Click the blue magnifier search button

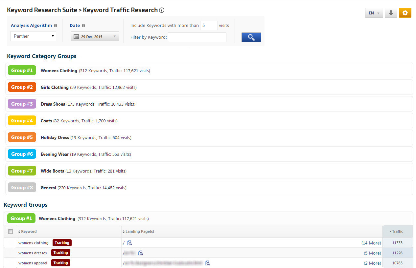point(251,37)
